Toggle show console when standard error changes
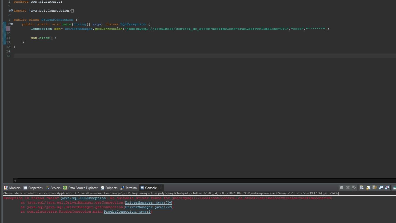The image size is (396, 223). pos(387,188)
